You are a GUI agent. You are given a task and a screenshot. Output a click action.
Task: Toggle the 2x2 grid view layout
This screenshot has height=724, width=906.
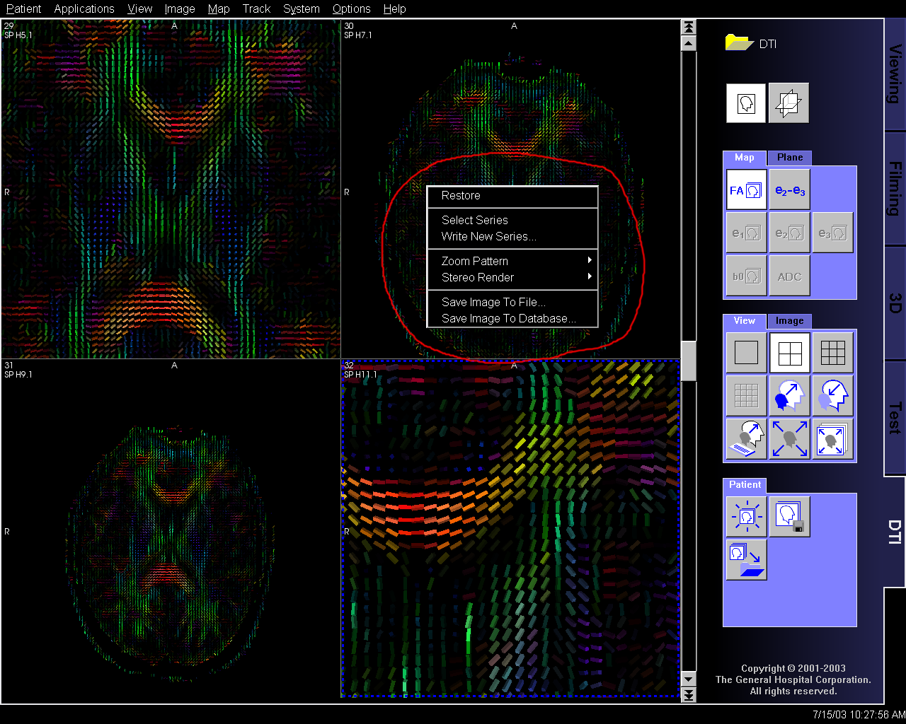(x=789, y=353)
